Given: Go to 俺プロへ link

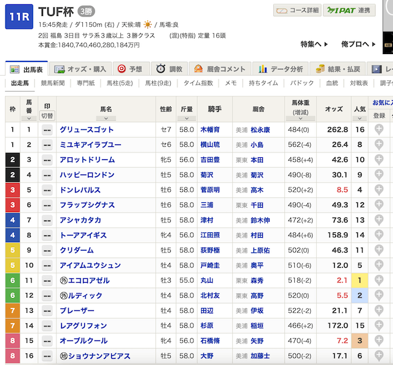Looking at the screenshot, I should click(x=358, y=44).
